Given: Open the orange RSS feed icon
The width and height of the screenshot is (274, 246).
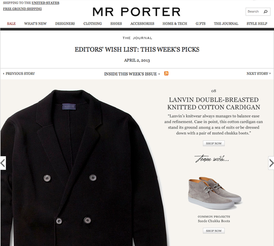Looking at the screenshot, I should 166,73.
